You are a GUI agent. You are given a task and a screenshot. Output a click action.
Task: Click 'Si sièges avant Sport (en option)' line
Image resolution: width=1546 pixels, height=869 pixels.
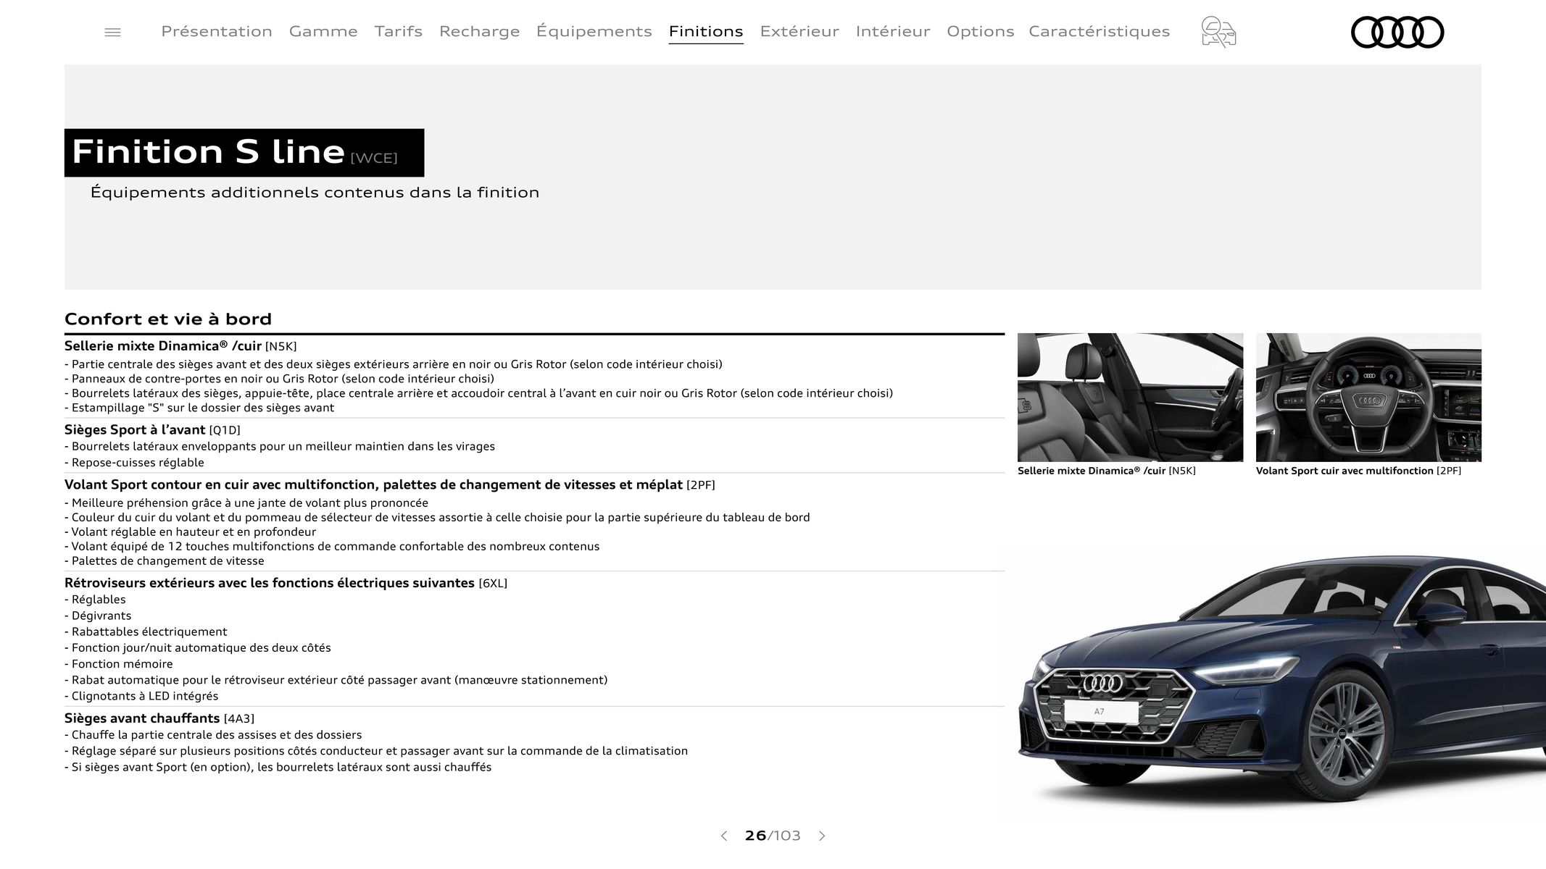278,767
